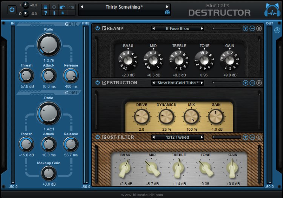The height and width of the screenshot is (198, 283).
Task: Click the Destruction DRIVE knob
Action: point(142,116)
